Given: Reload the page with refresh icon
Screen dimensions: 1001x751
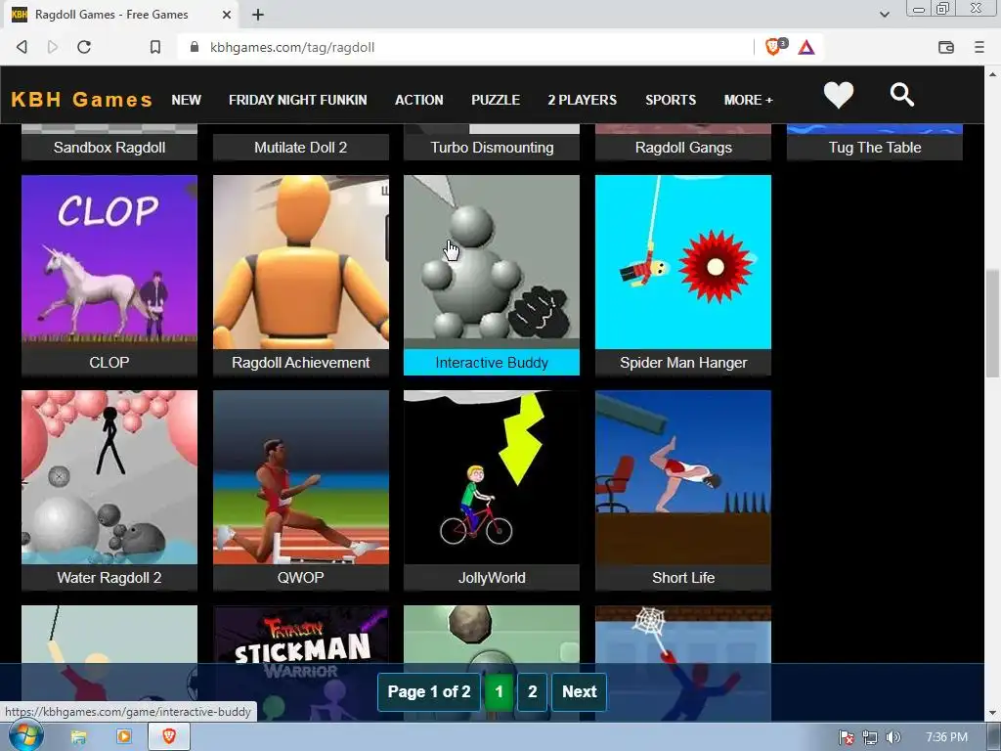Looking at the screenshot, I should click(84, 47).
